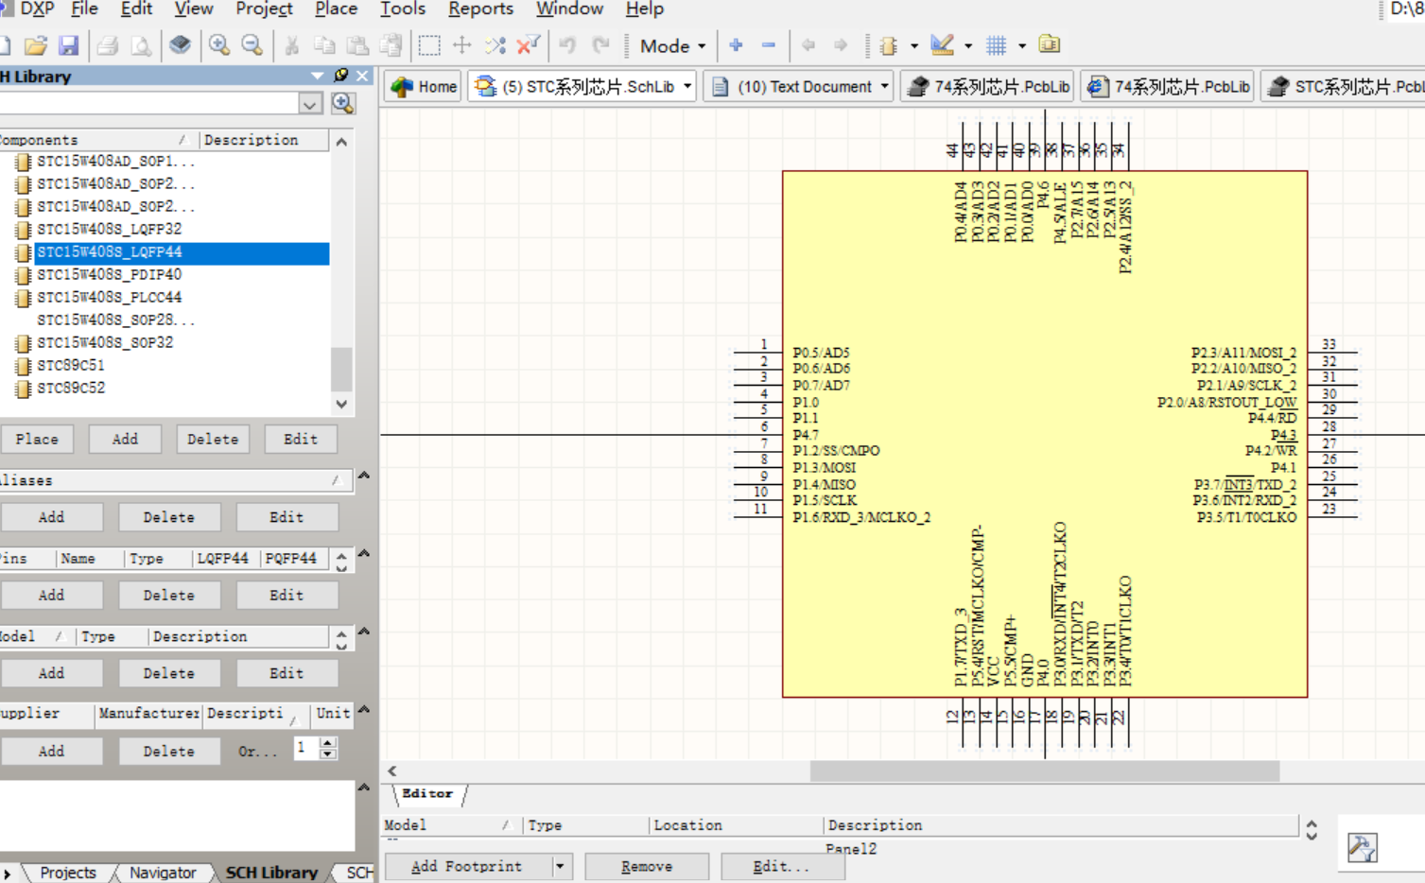Viewport: 1425px width, 883px height.
Task: Expand the drawing tools dropdown arrow
Action: [967, 45]
